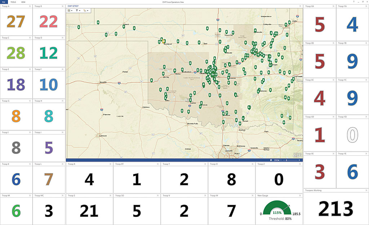Open the VIEW menu

click(23, 2)
